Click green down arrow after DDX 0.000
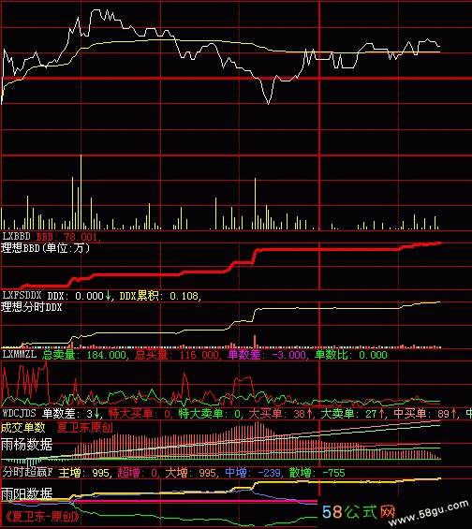The height and width of the screenshot is (529, 472). pos(108,296)
